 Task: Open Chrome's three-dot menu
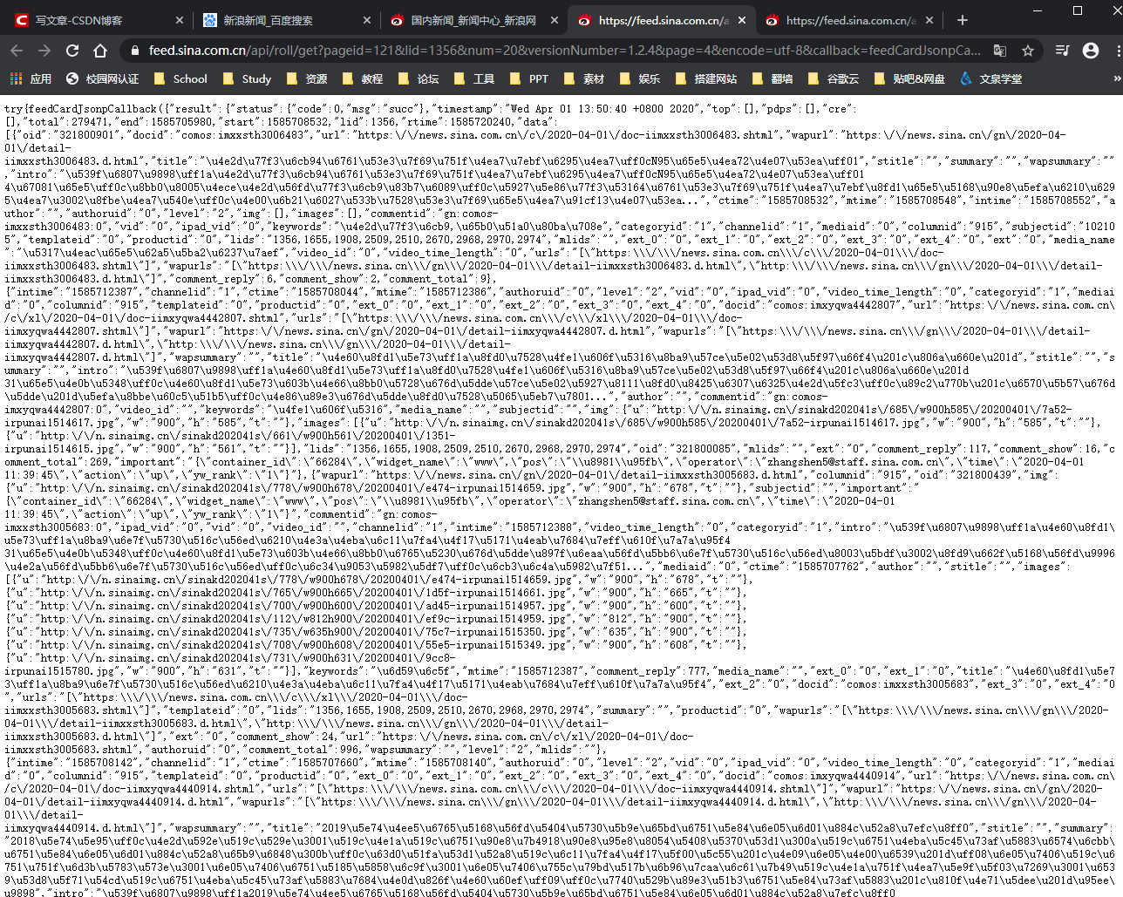pyautogui.click(x=1117, y=51)
